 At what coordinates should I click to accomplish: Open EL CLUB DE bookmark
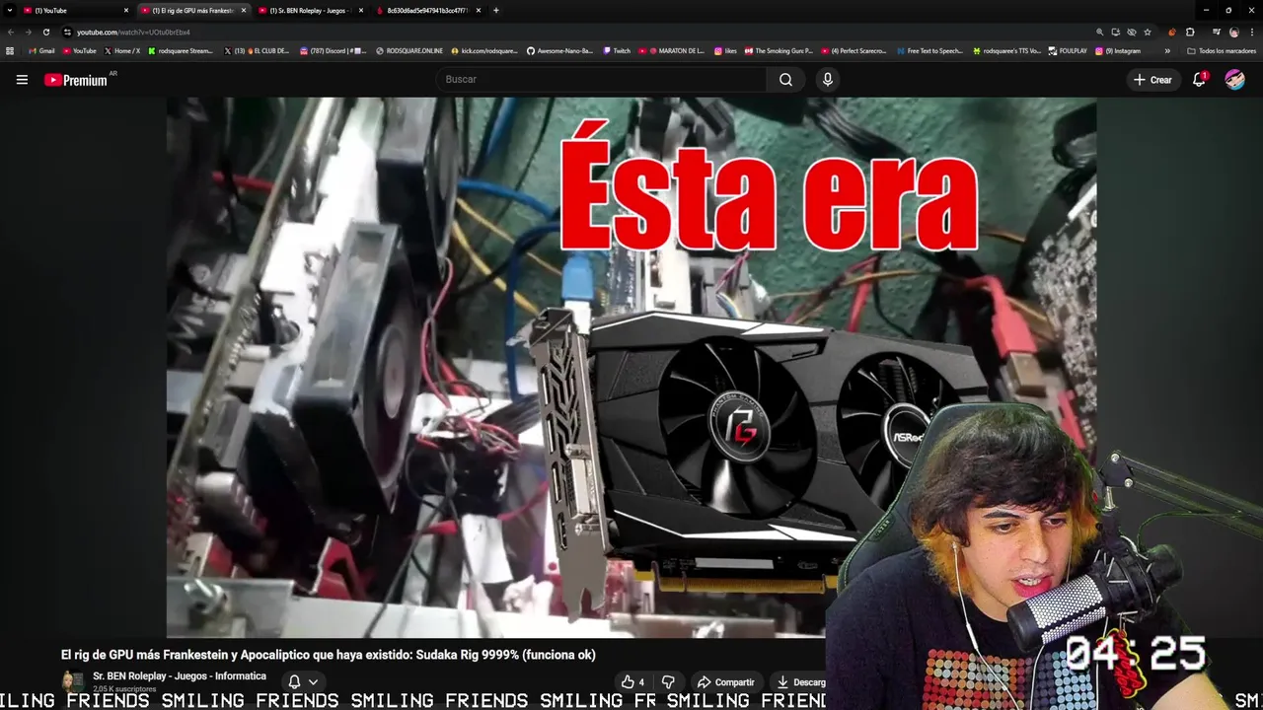click(x=257, y=50)
